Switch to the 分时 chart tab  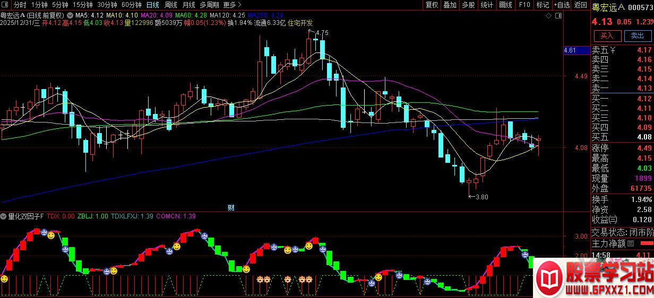[x=20, y=5]
